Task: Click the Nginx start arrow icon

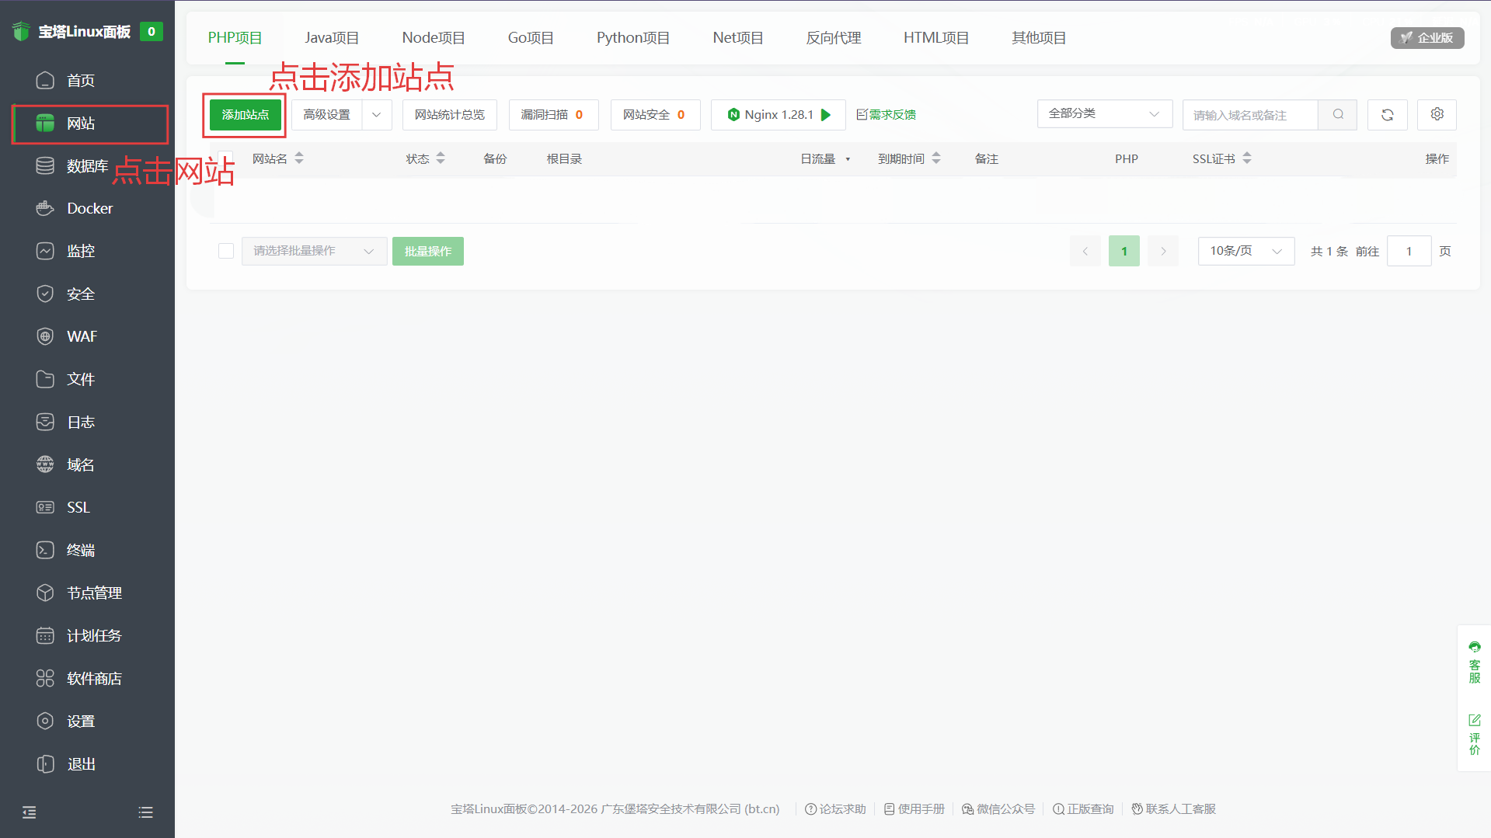Action: coord(826,115)
